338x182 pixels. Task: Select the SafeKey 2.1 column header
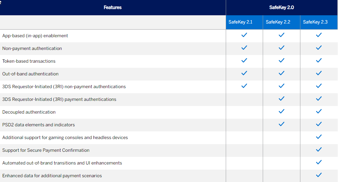tap(240, 22)
